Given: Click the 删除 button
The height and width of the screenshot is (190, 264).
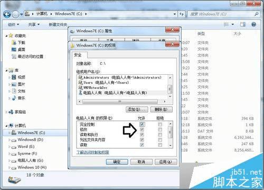Looking at the screenshot, I should pyautogui.click(x=162, y=109).
